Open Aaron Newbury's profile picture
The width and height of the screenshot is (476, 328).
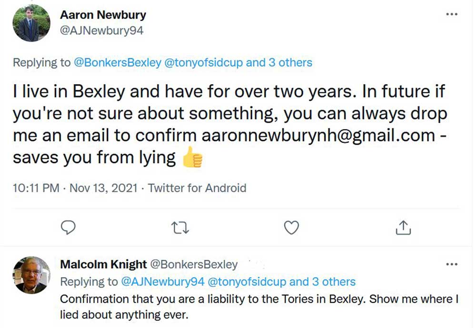pos(31,23)
